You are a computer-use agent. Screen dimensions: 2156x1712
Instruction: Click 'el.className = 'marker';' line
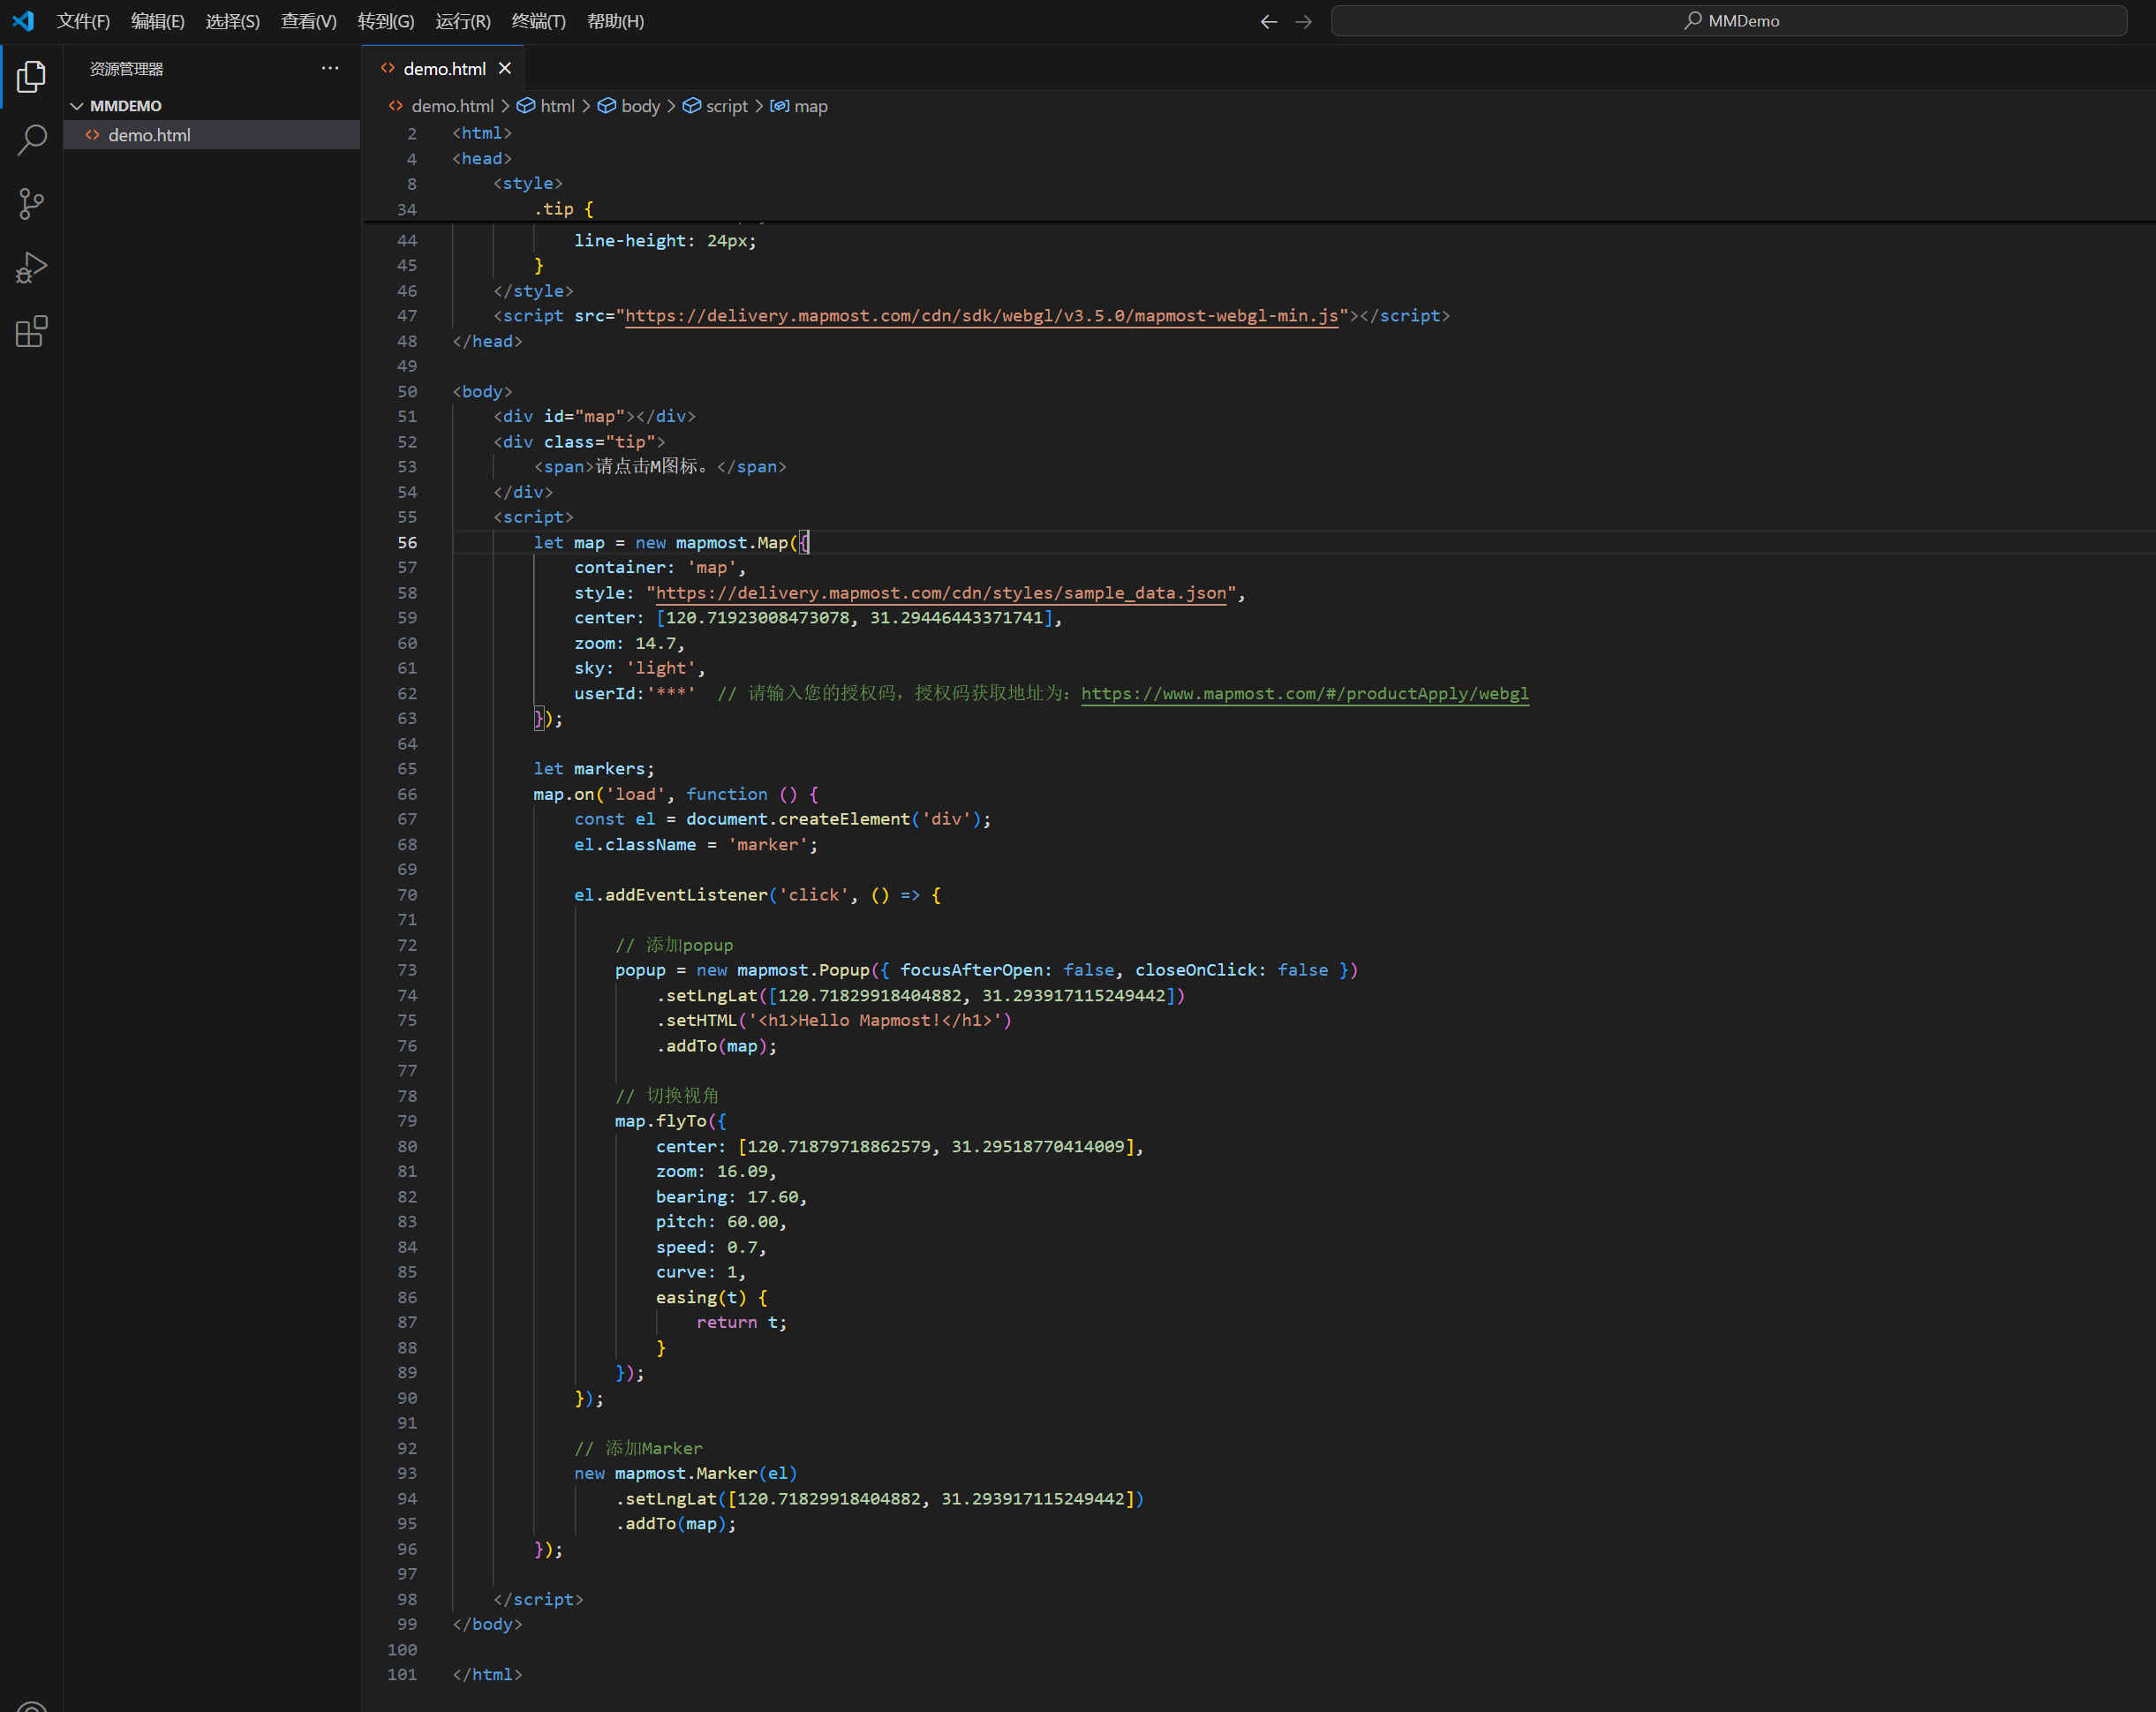click(x=696, y=845)
